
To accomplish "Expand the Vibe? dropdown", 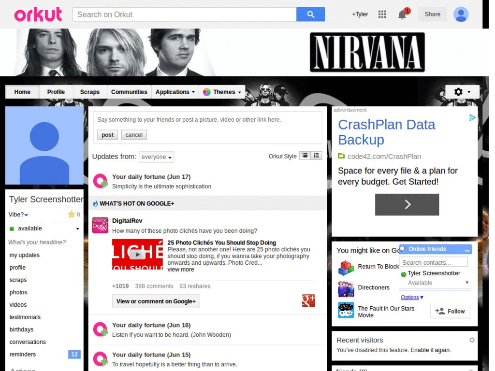I will click(18, 214).
